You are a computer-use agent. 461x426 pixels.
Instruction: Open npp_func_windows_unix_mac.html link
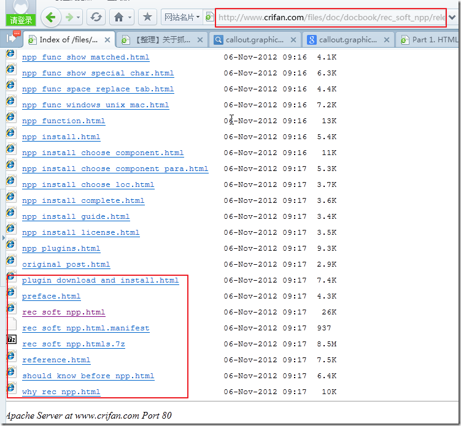pos(96,105)
